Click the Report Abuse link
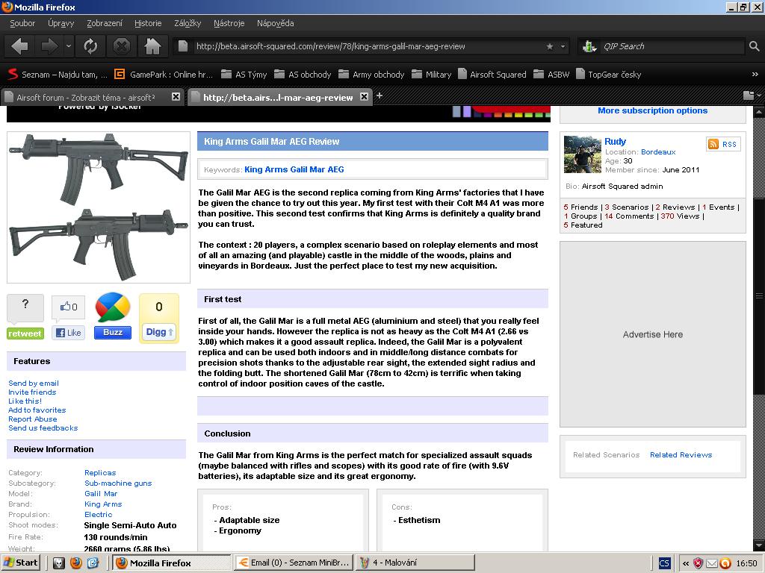The height and width of the screenshot is (573, 765). 32,419
